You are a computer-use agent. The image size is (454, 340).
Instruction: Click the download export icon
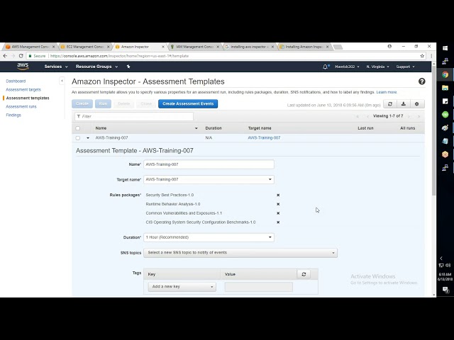click(x=404, y=104)
